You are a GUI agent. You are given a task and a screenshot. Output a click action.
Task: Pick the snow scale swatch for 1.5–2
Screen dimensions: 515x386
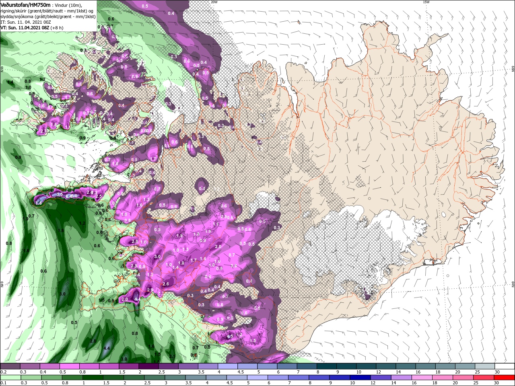tap(129, 366)
